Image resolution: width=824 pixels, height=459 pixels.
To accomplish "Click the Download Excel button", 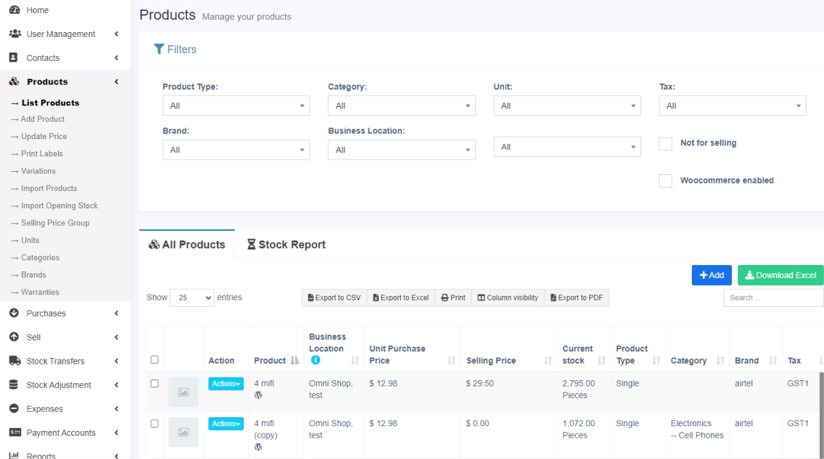I will click(x=780, y=275).
